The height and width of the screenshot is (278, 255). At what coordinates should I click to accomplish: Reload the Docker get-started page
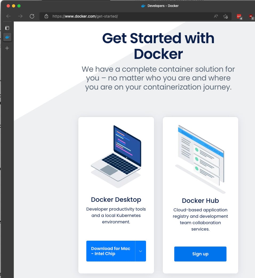pos(32,16)
